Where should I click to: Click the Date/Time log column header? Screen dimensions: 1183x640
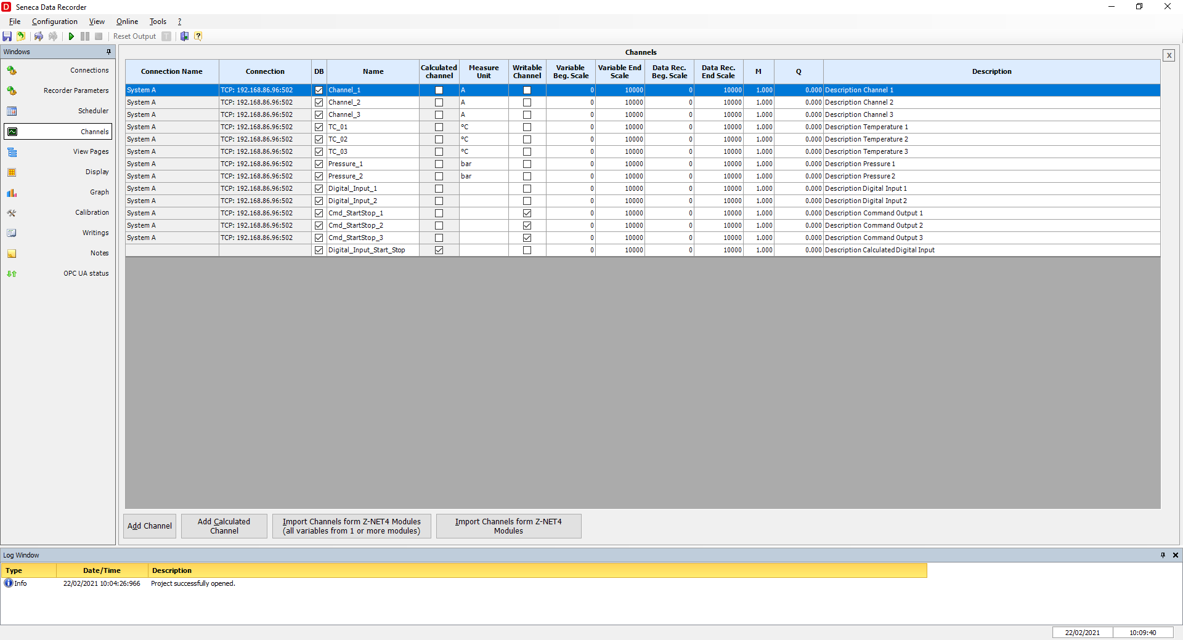(102, 570)
